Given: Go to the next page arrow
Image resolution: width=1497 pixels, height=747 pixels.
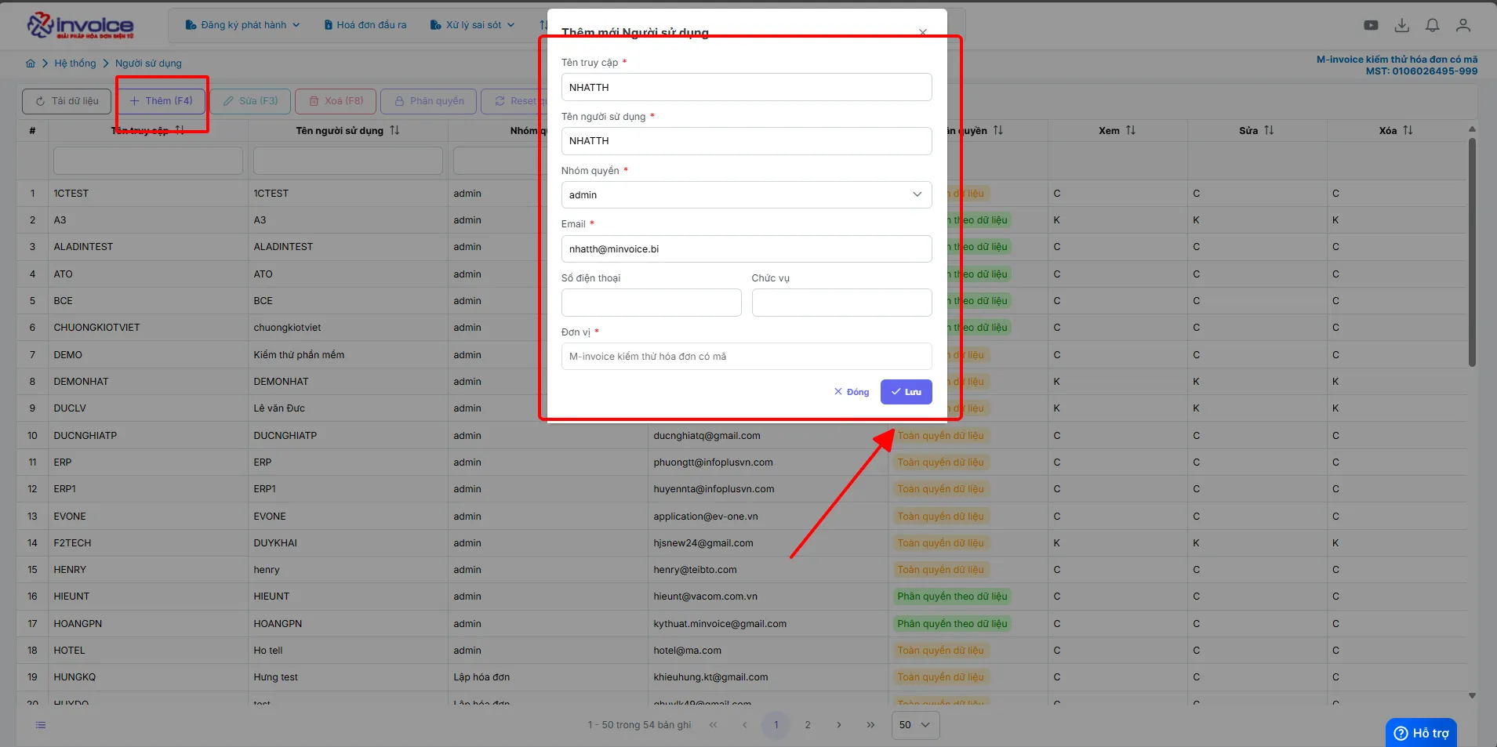Looking at the screenshot, I should tap(839, 725).
